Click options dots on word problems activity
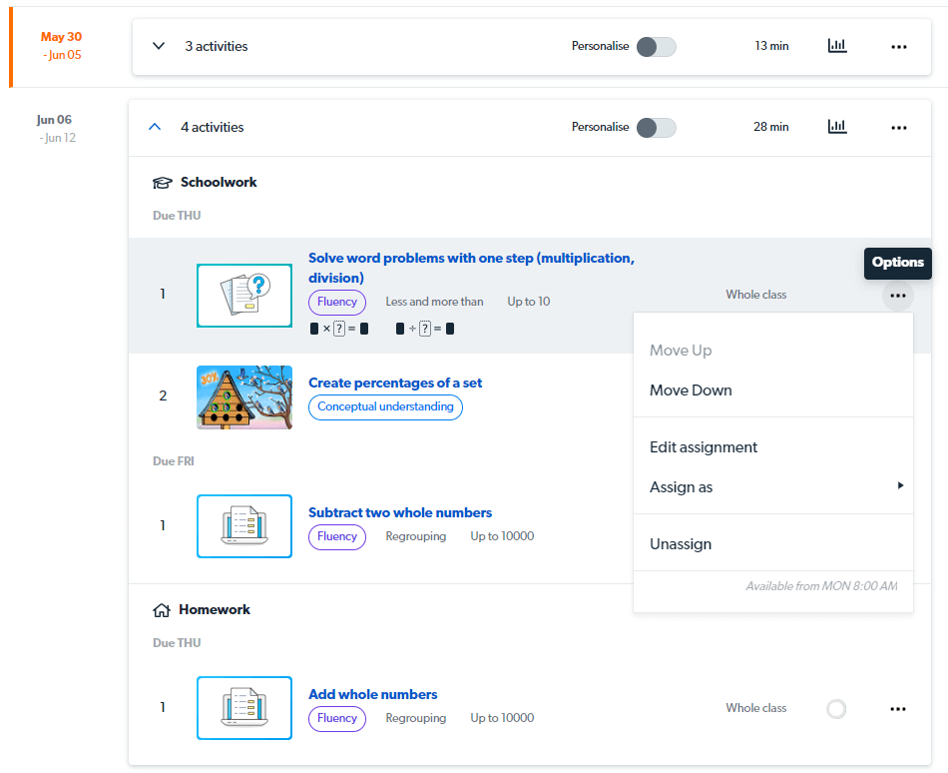The width and height of the screenshot is (948, 773). [x=898, y=296]
